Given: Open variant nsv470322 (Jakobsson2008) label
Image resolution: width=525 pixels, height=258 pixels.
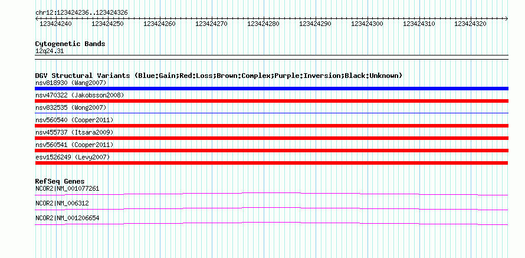Looking at the screenshot, I should click(x=80, y=95).
